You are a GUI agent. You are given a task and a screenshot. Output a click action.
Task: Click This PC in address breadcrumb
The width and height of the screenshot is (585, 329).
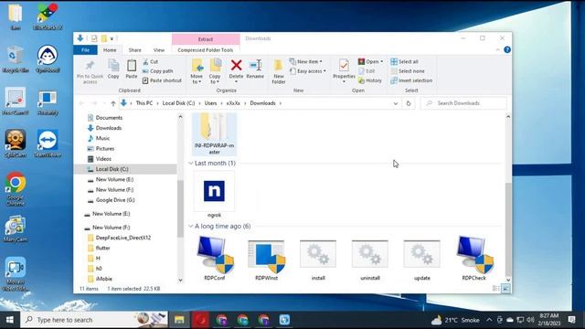(144, 103)
